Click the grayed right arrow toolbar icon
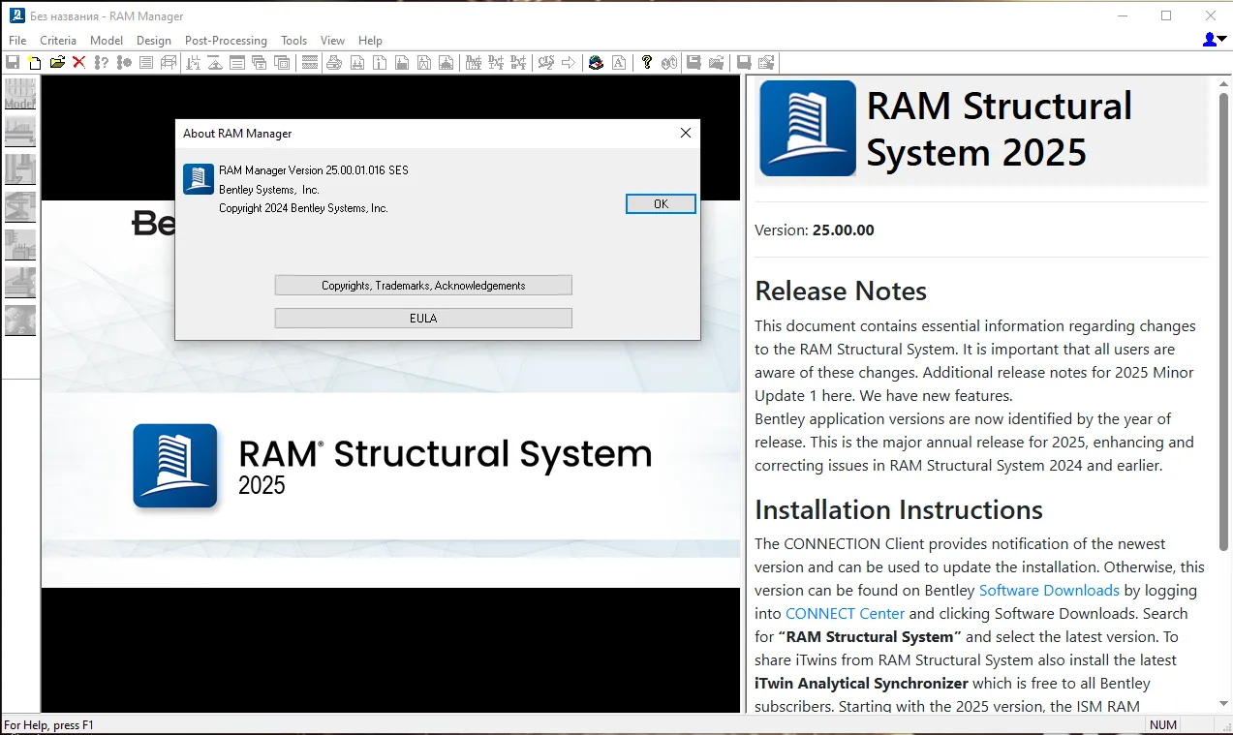The width and height of the screenshot is (1233, 735). click(569, 63)
